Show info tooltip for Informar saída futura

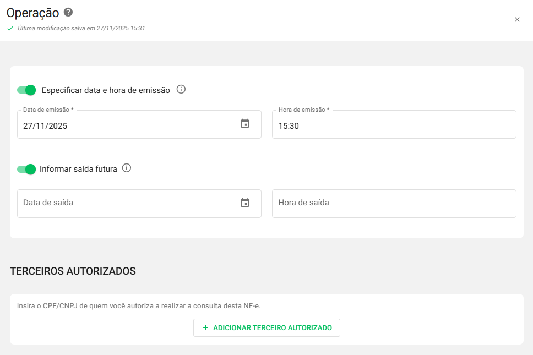coord(127,168)
